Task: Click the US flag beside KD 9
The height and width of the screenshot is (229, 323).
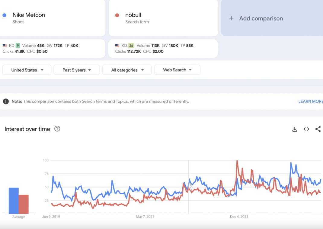Action: click(x=5, y=46)
